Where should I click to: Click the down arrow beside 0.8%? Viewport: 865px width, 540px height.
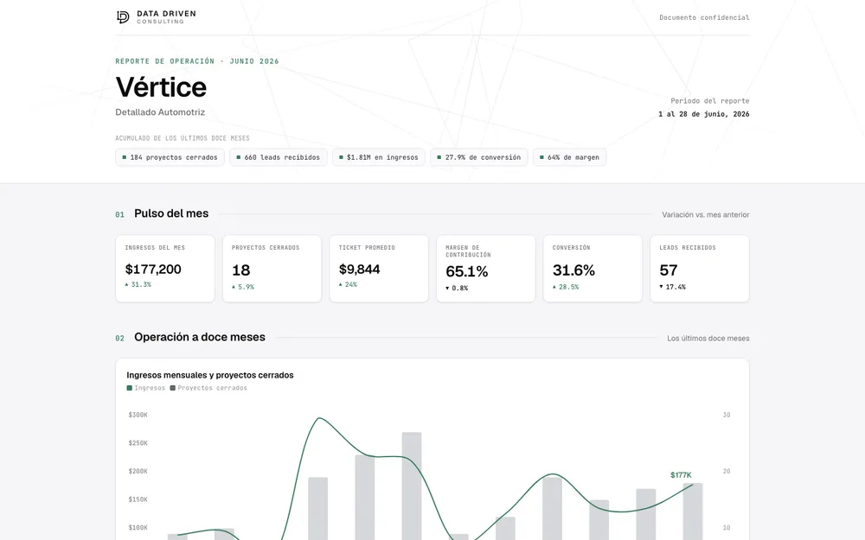click(447, 289)
